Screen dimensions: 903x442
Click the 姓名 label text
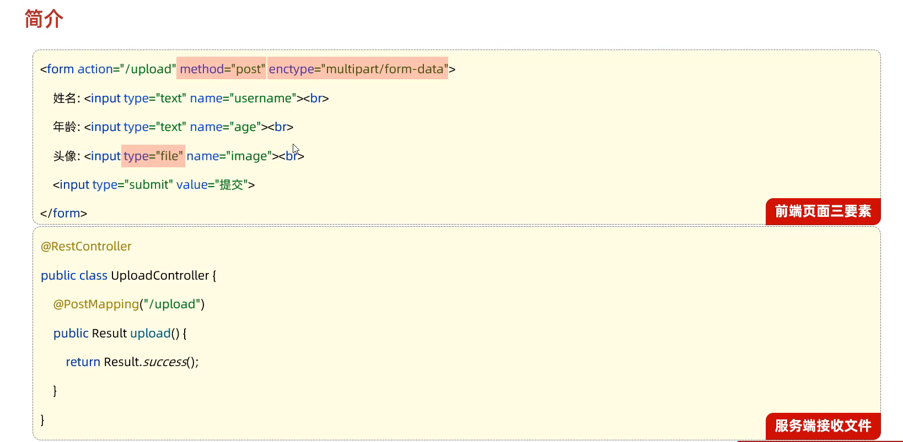[65, 99]
